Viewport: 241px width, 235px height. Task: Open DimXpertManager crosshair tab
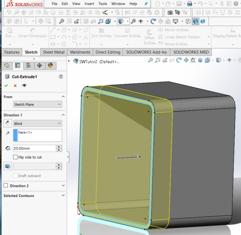tap(40, 66)
